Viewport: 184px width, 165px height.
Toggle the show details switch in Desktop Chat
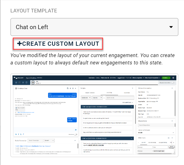75,134
